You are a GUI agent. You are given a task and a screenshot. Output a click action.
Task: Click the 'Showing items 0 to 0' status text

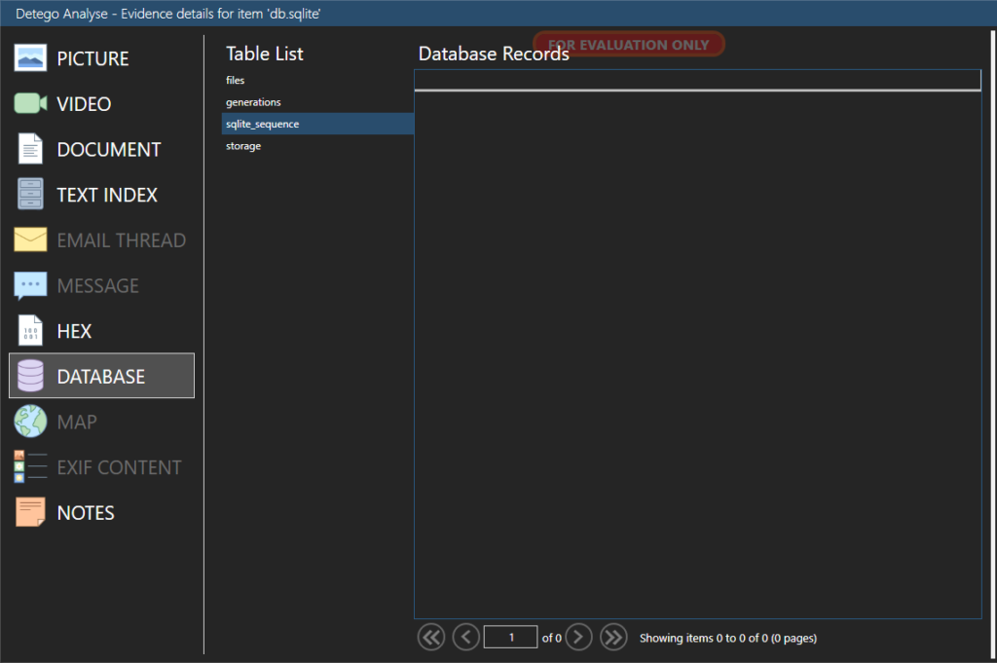point(728,638)
